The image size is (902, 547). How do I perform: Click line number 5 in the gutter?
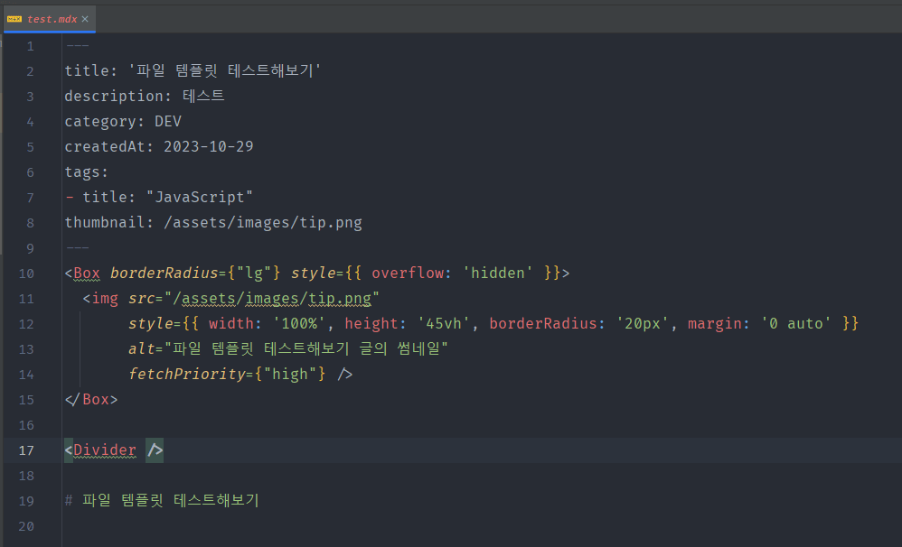(x=30, y=147)
